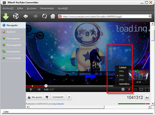The width and height of the screenshot is (155, 115).
Task: Select Convirtiendo in the sidebar
Action: click(x=13, y=51)
